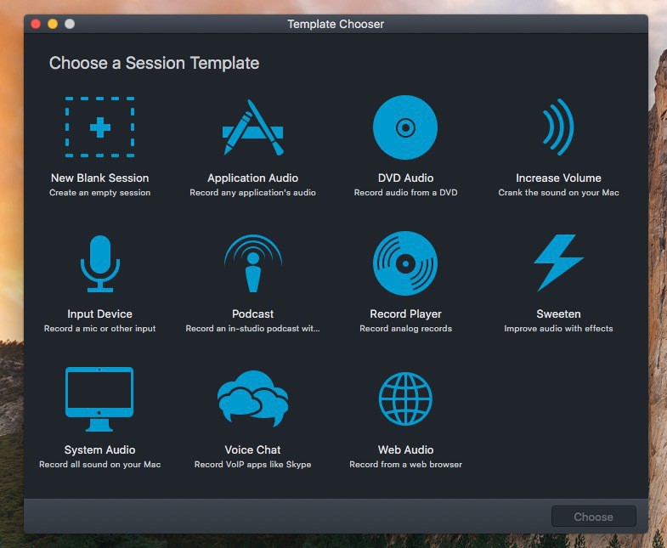
Task: Pick the Podcast broadcast icon
Action: [x=252, y=263]
